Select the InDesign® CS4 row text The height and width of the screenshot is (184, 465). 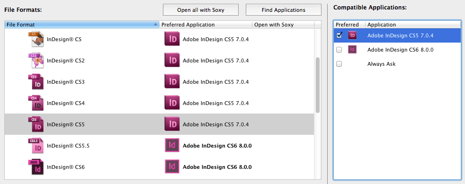pos(66,104)
